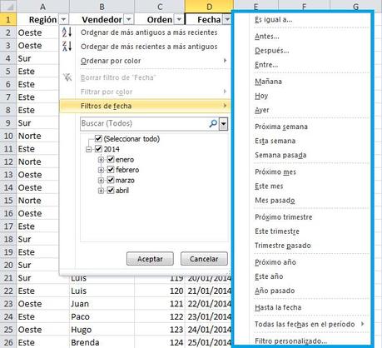Click the Buscar (Todos) search field
This screenshot has width=382, height=348.
144,123
